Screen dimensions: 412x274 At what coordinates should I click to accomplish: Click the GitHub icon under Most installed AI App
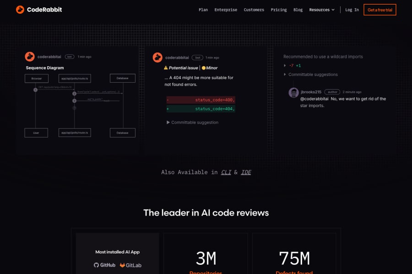coord(97,265)
